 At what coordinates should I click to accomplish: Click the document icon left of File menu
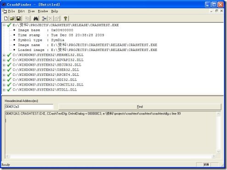tap(5, 11)
